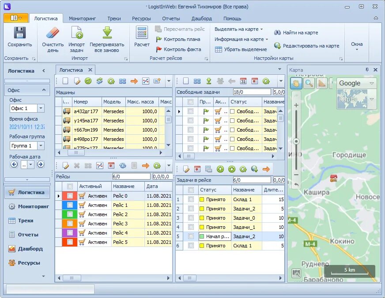Open Выделять на карте dropdown
The image size is (385, 298).
pyautogui.click(x=239, y=29)
